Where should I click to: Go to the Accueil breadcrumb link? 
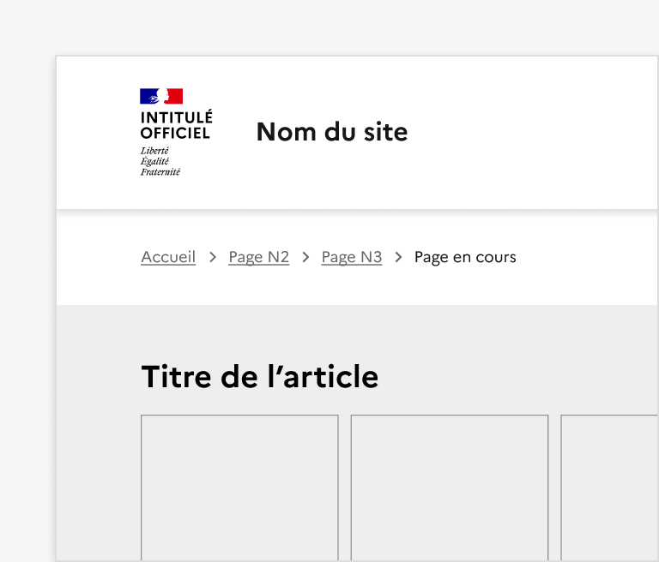(x=168, y=257)
